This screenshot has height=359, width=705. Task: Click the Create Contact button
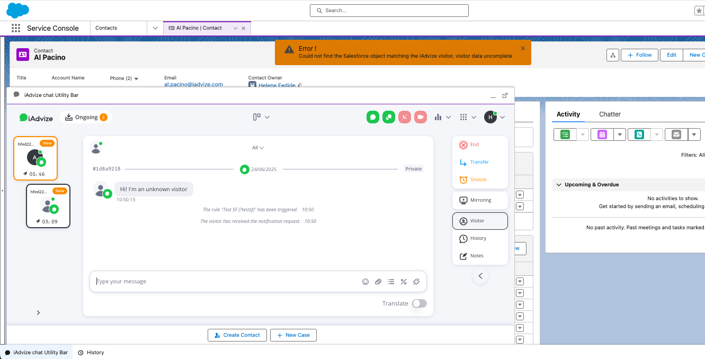pos(237,335)
